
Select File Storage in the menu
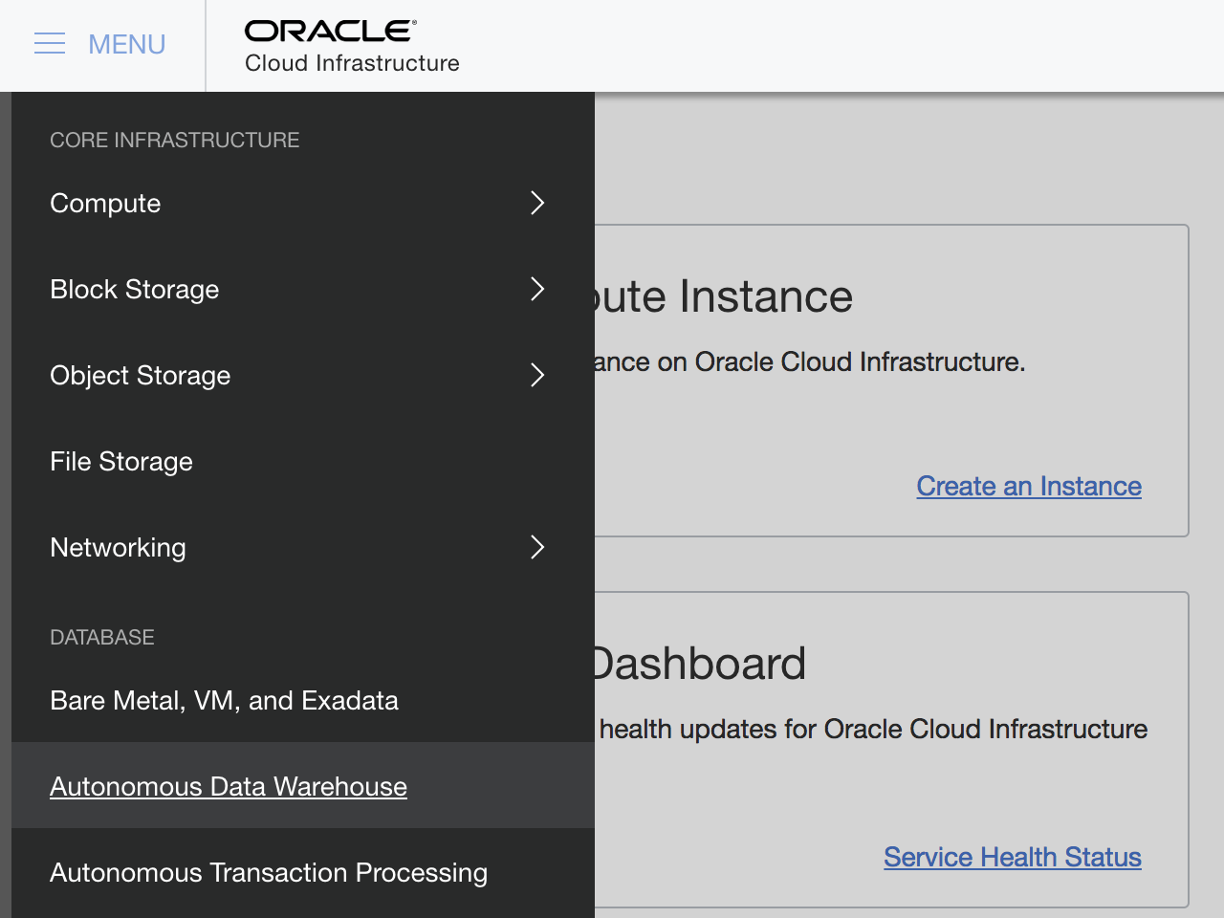pyautogui.click(x=303, y=461)
